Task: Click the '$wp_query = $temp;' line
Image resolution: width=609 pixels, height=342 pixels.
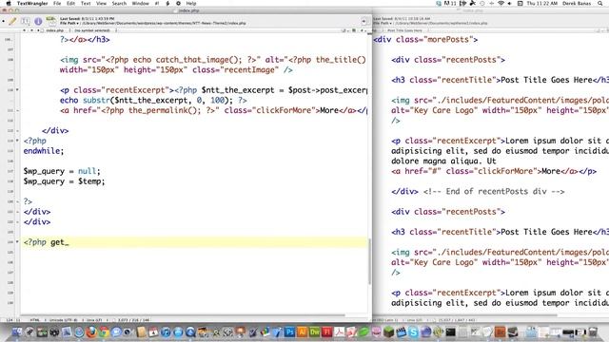Action: coord(64,181)
